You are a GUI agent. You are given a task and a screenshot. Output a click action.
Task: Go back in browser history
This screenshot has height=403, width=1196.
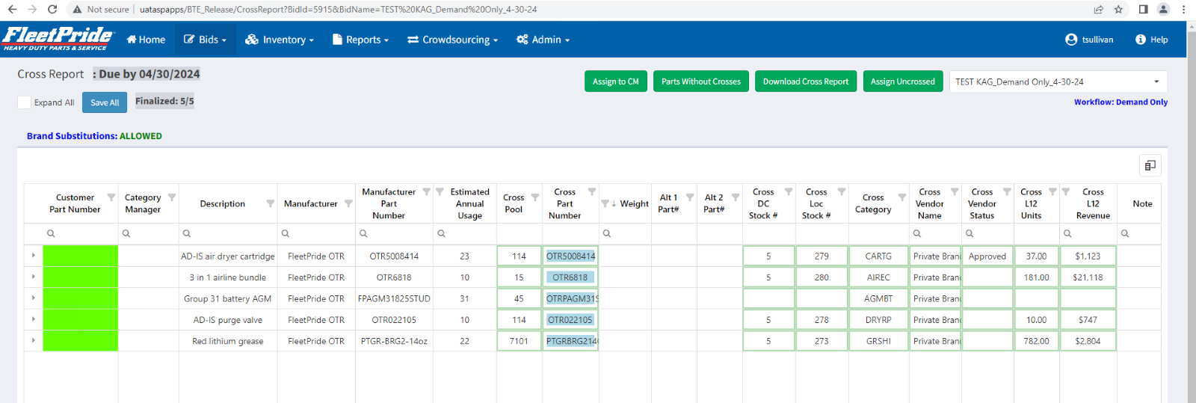tap(12, 9)
